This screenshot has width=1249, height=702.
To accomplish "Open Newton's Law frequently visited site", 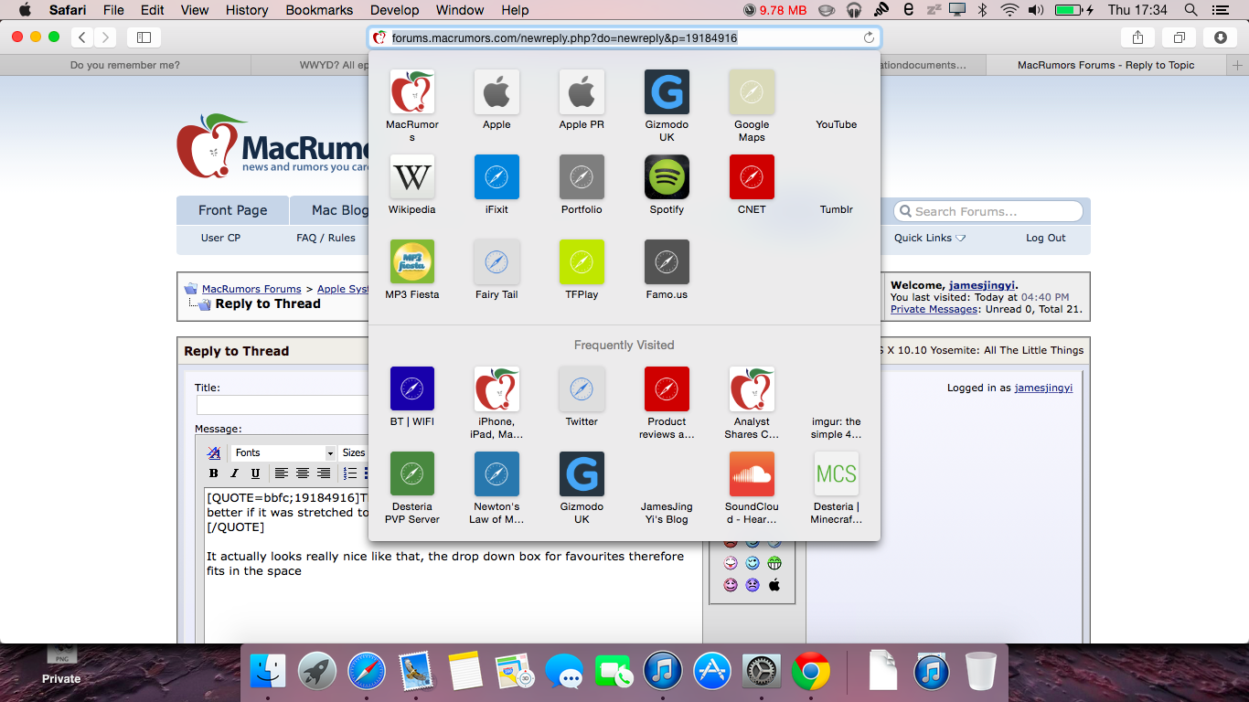I will [496, 474].
